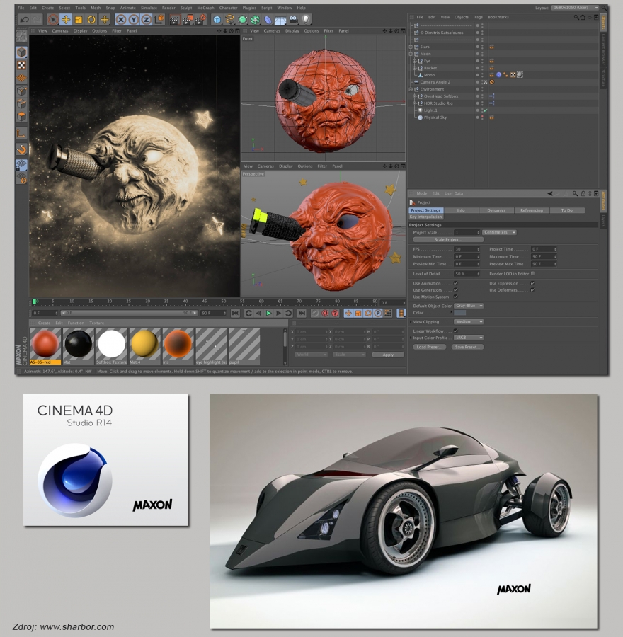
Task: Toggle the Use Animation checkbox
Action: click(x=455, y=284)
